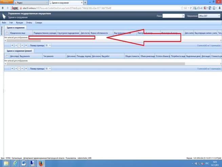Open the Файл menu
222x167 pixels.
tap(4, 22)
